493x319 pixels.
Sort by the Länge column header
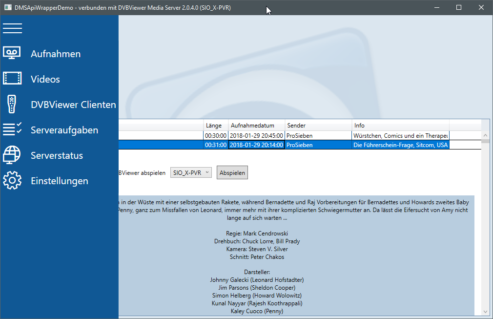click(215, 126)
